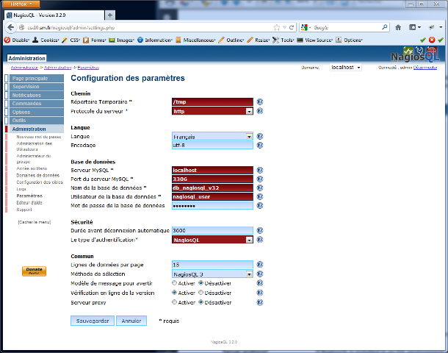Viewport: 448px width, 353px height.
Task: Click help icon beside Protocole du serveur
Action: point(260,111)
